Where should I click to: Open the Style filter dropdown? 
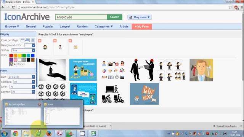click(x=22, y=87)
